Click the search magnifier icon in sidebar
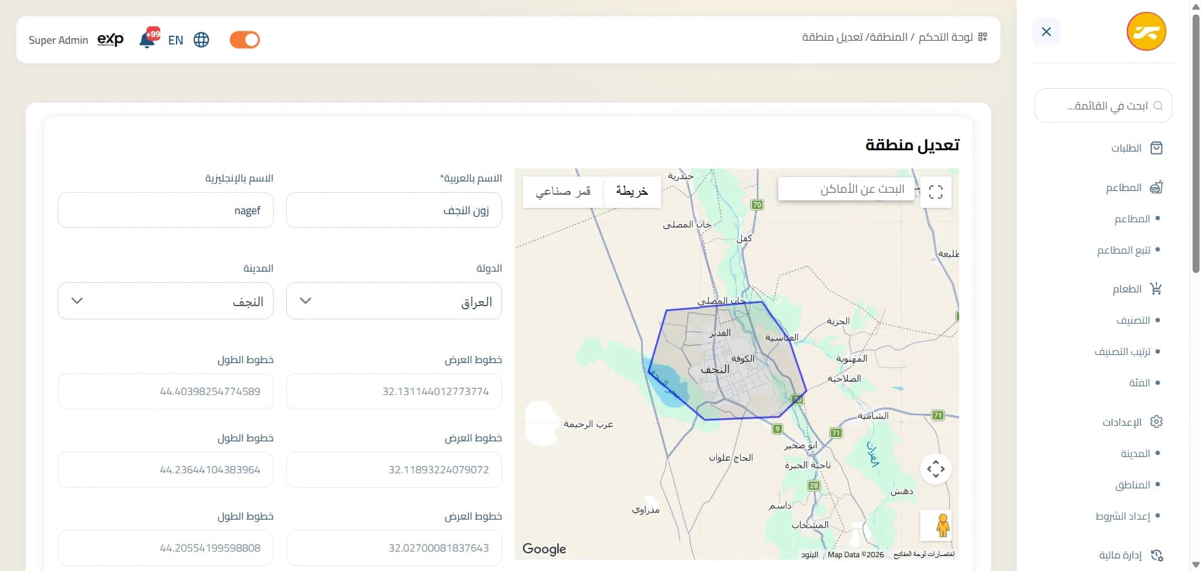 tap(1158, 106)
